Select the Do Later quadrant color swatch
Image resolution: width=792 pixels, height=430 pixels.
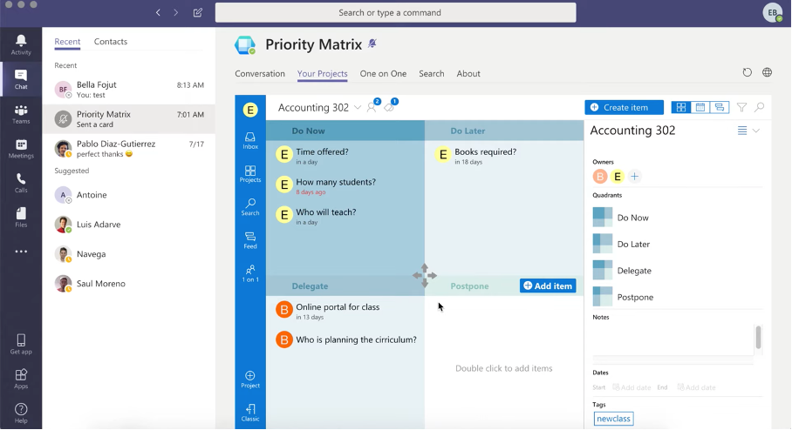(603, 244)
